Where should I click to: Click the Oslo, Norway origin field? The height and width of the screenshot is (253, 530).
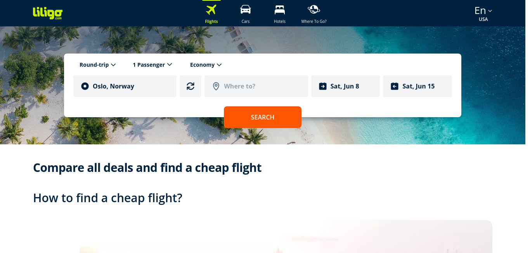coord(125,86)
